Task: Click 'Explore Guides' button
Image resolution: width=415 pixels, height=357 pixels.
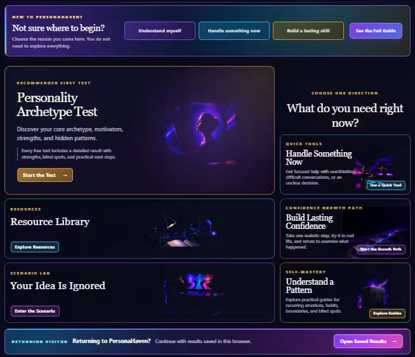Action: [x=387, y=313]
